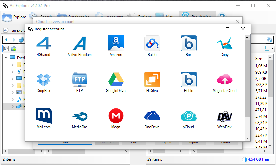This screenshot has width=276, height=165.
Task: Expand the documents tree node
Action: [13, 72]
